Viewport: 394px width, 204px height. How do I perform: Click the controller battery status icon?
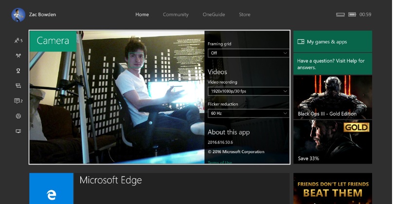click(x=352, y=15)
